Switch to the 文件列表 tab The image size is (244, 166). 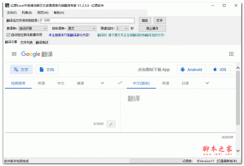pos(27,42)
